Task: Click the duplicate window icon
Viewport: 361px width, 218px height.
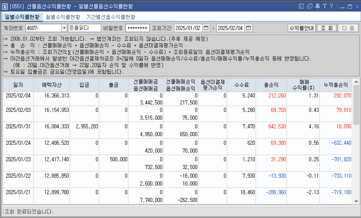Action: 310,6
